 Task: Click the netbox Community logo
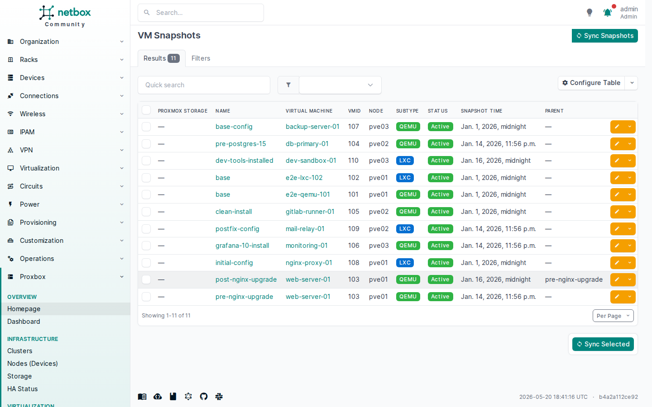(x=65, y=16)
